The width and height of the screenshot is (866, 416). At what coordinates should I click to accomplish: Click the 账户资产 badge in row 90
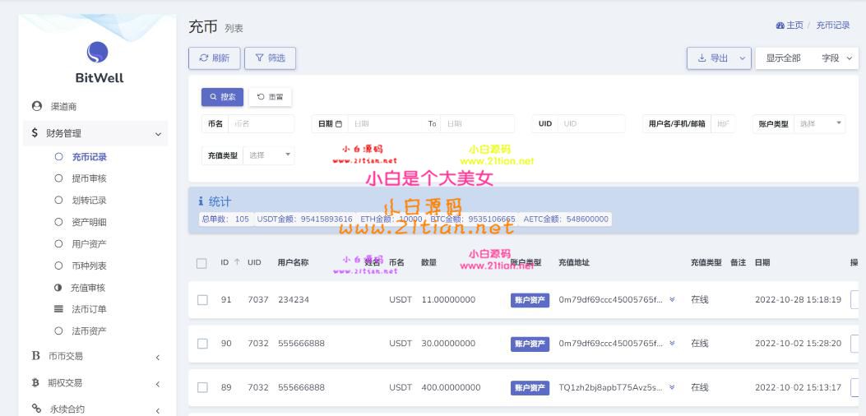(x=530, y=344)
